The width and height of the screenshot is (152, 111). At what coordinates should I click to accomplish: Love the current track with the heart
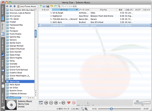point(69,103)
